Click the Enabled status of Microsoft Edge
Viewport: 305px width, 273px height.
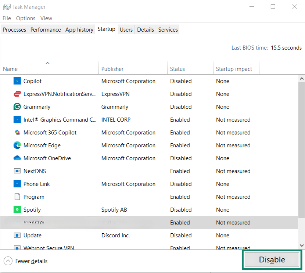pyautogui.click(x=180, y=146)
